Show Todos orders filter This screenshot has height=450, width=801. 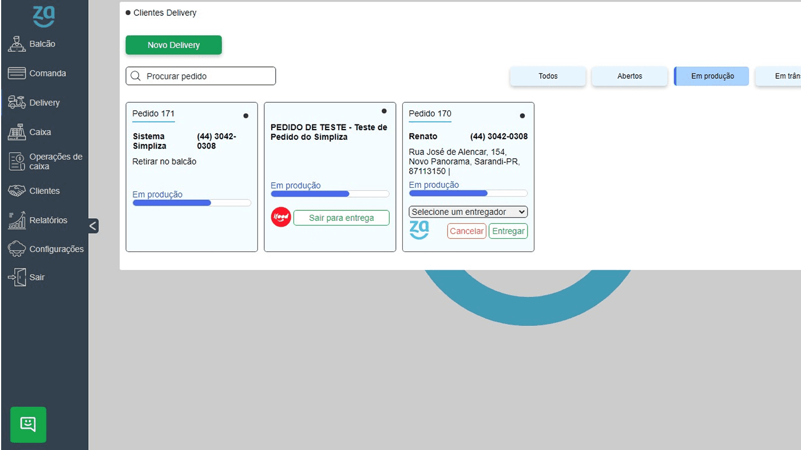tap(548, 76)
